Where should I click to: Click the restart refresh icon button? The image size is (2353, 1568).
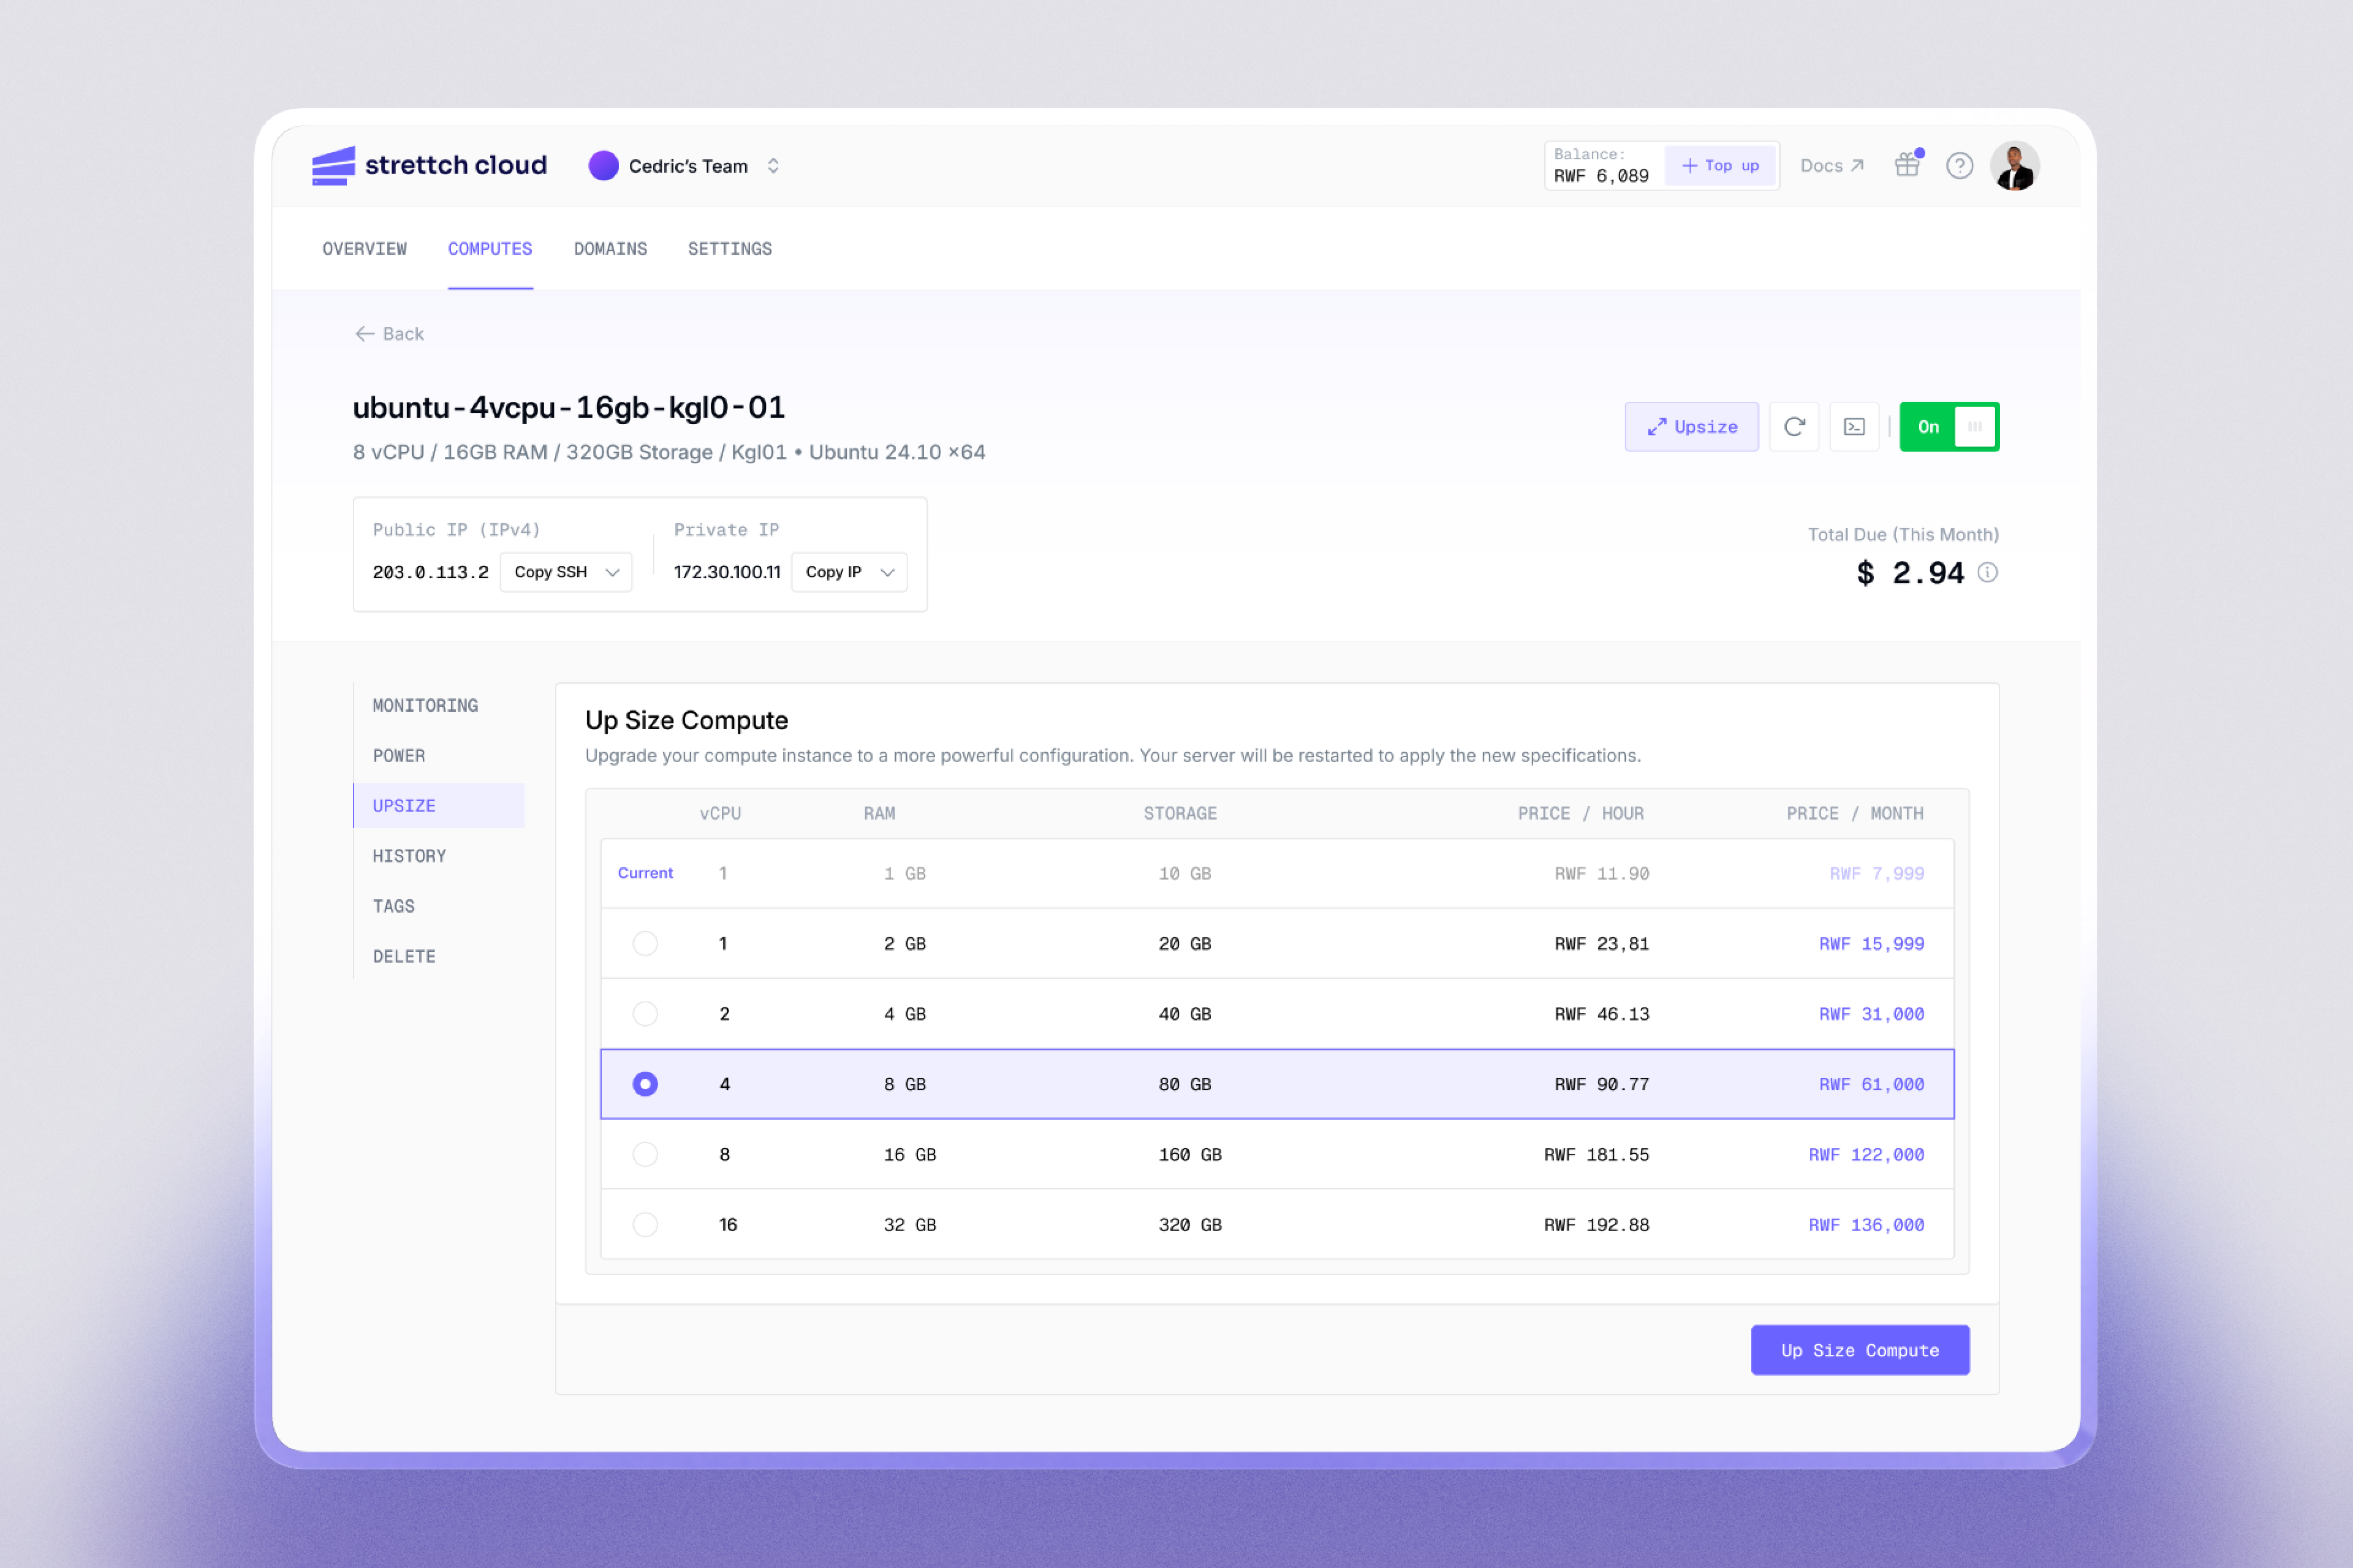click(x=1794, y=427)
